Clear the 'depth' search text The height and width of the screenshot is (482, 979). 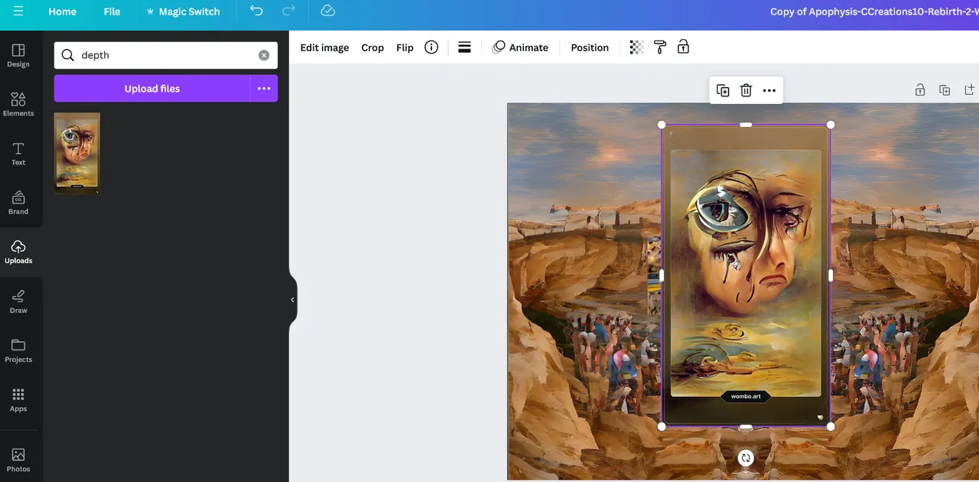click(x=264, y=55)
